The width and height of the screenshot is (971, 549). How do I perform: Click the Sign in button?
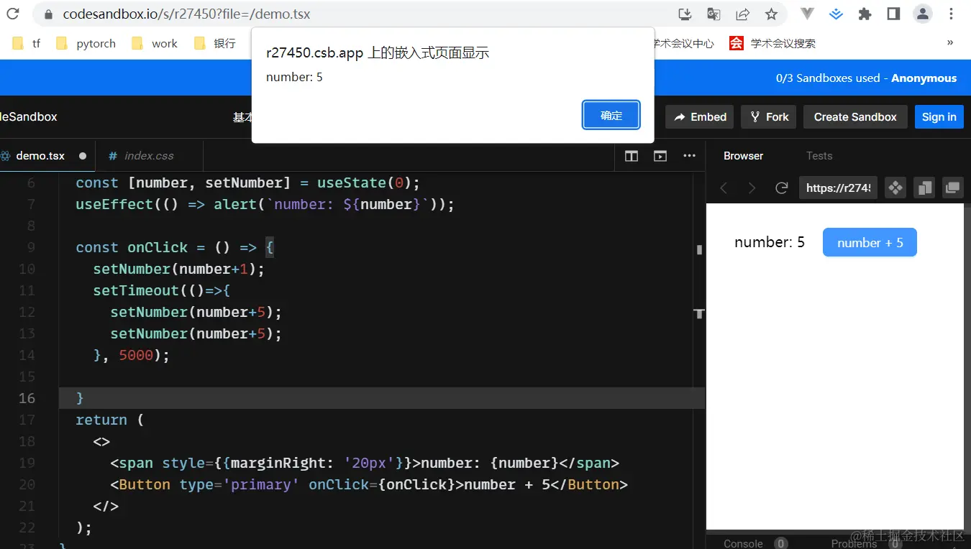click(x=939, y=117)
